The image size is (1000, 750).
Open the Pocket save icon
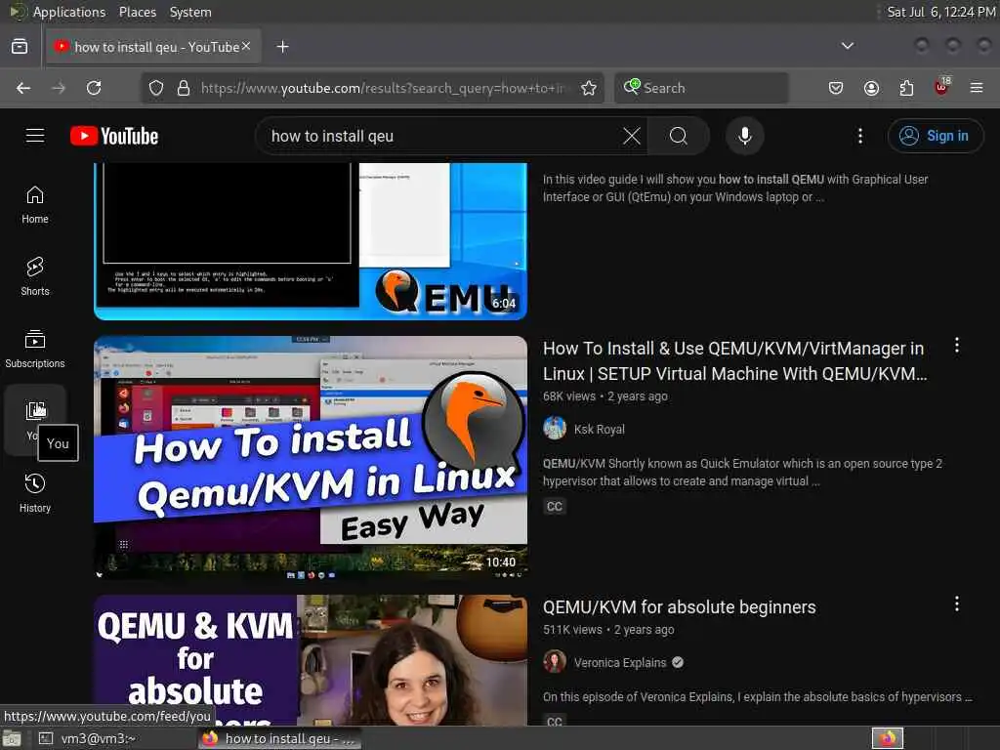(x=836, y=88)
